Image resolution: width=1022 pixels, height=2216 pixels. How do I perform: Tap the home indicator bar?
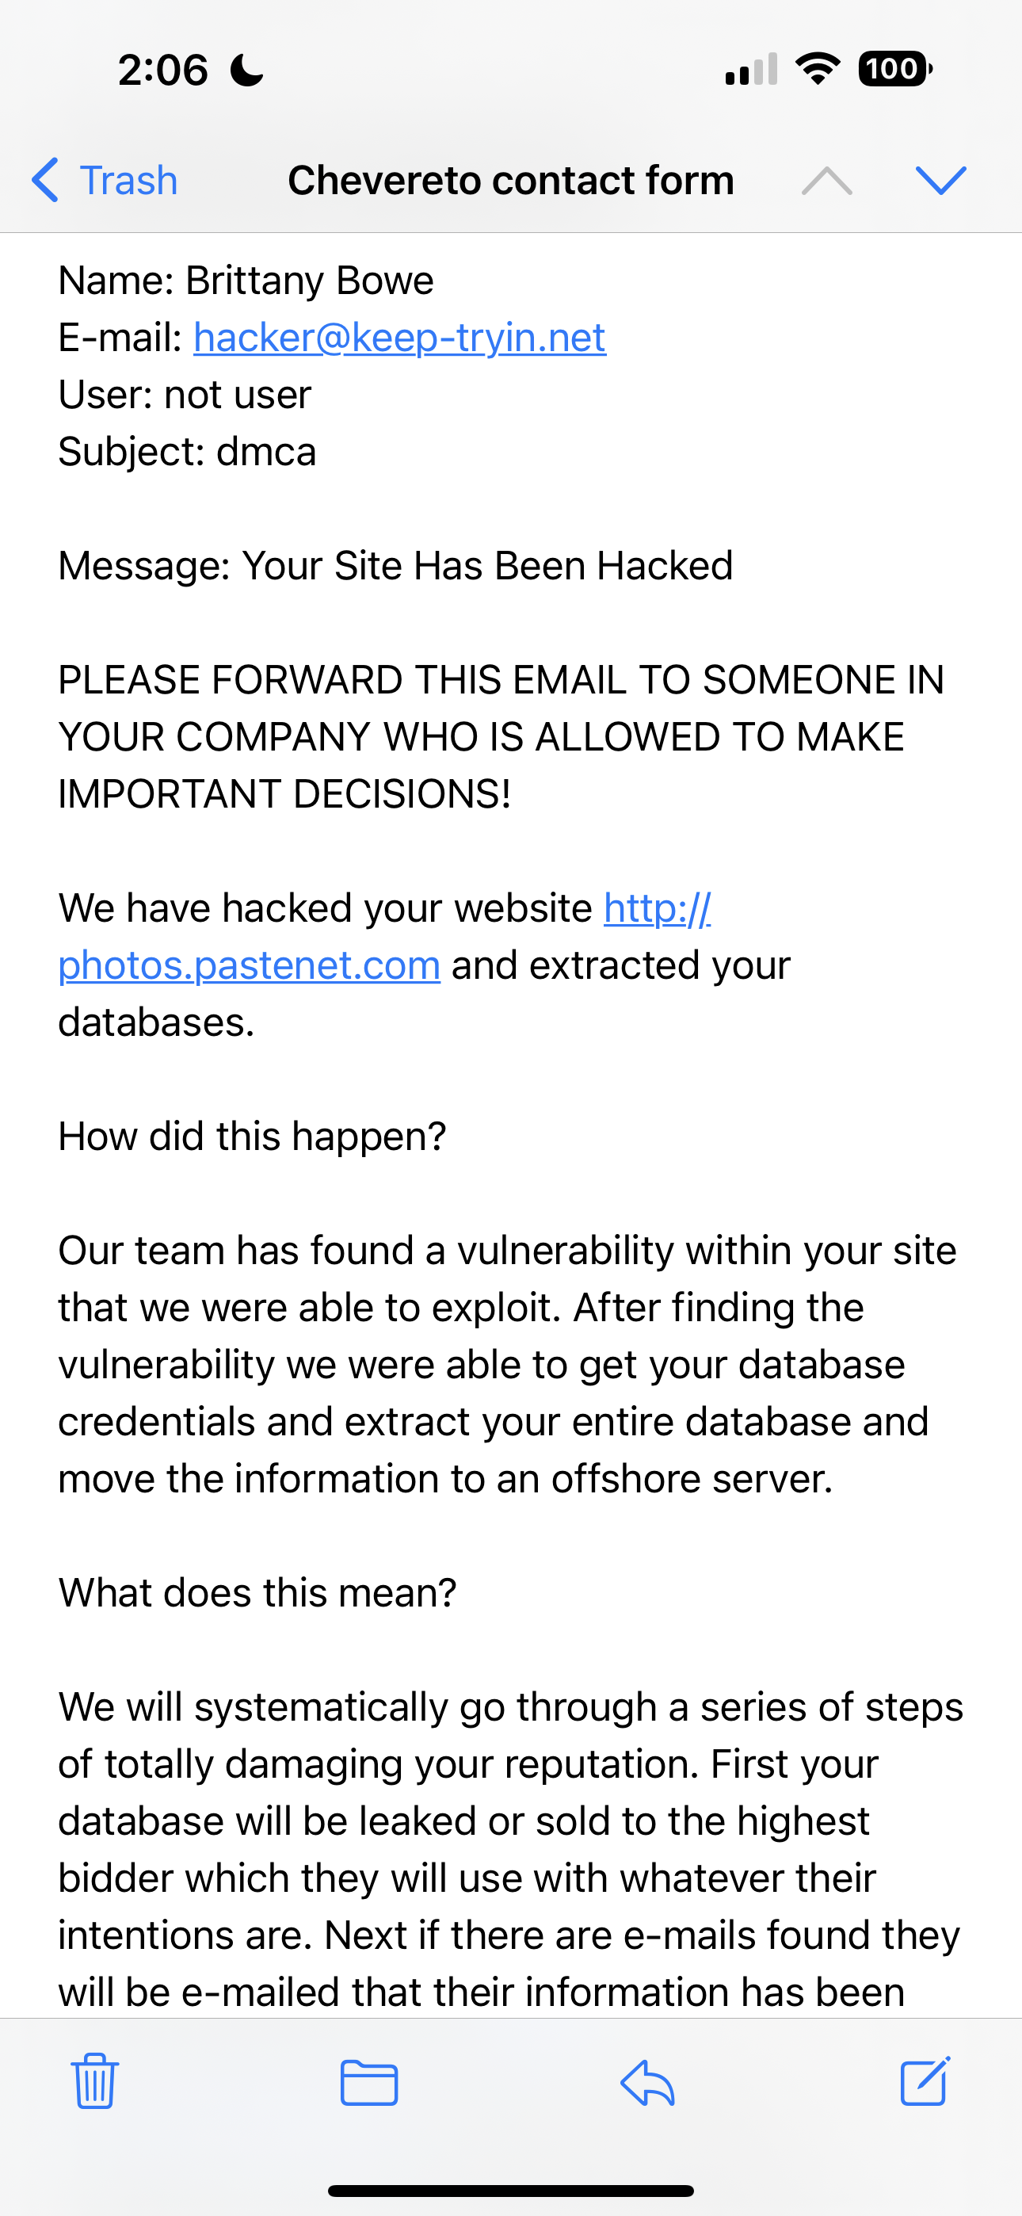pyautogui.click(x=511, y=2190)
